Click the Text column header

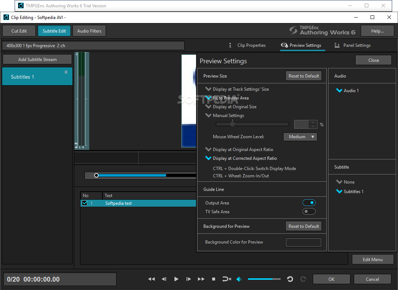tap(149, 196)
